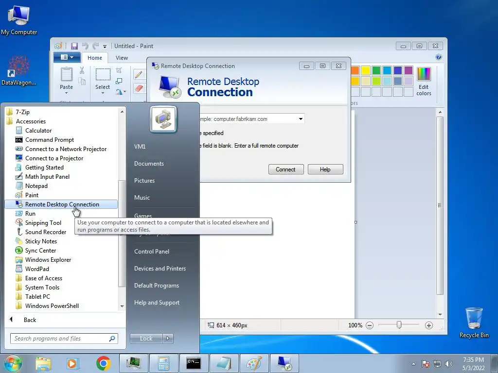Open Documents in Start menu right pane
Screen dimensions: 498x373
149,164
